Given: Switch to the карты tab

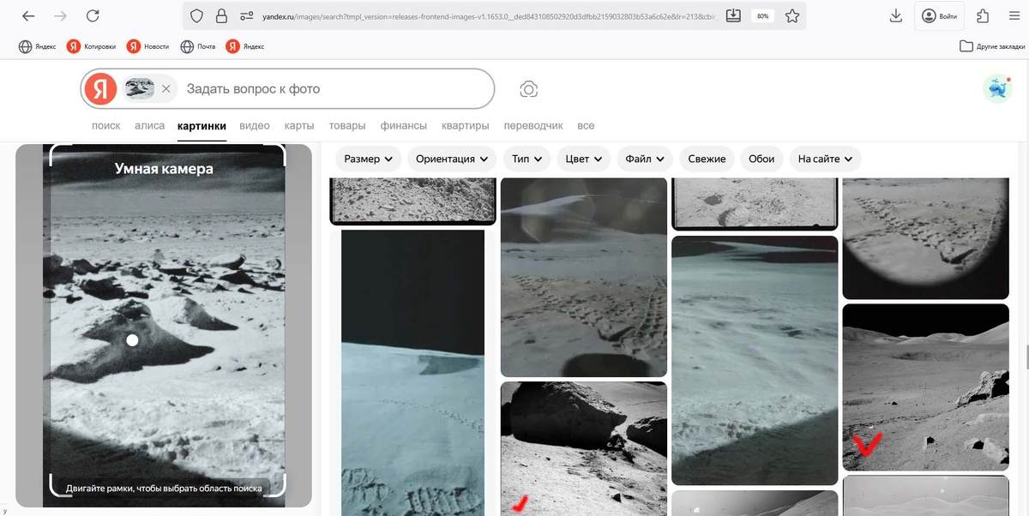Looking at the screenshot, I should pos(299,125).
